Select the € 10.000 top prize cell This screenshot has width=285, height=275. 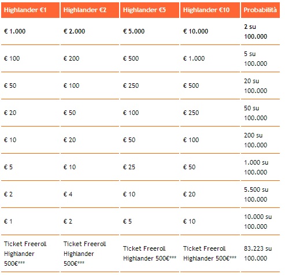pos(195,31)
